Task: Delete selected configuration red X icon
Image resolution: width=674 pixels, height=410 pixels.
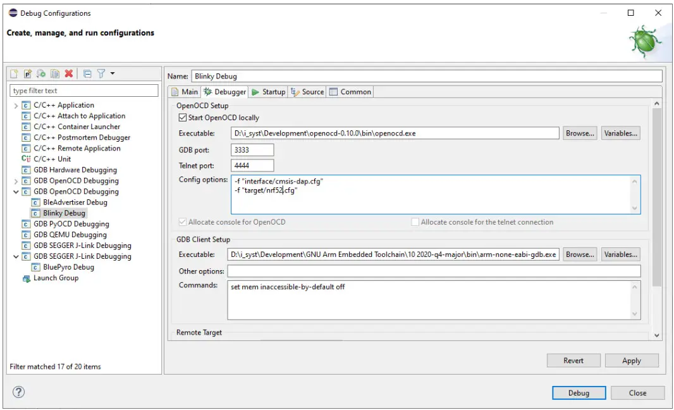Action: click(x=69, y=73)
